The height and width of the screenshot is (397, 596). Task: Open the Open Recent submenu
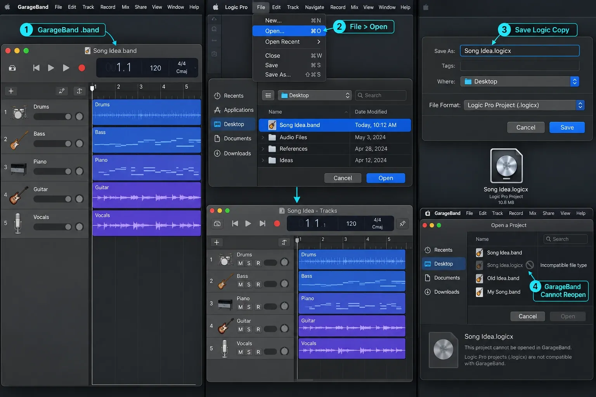coord(289,41)
